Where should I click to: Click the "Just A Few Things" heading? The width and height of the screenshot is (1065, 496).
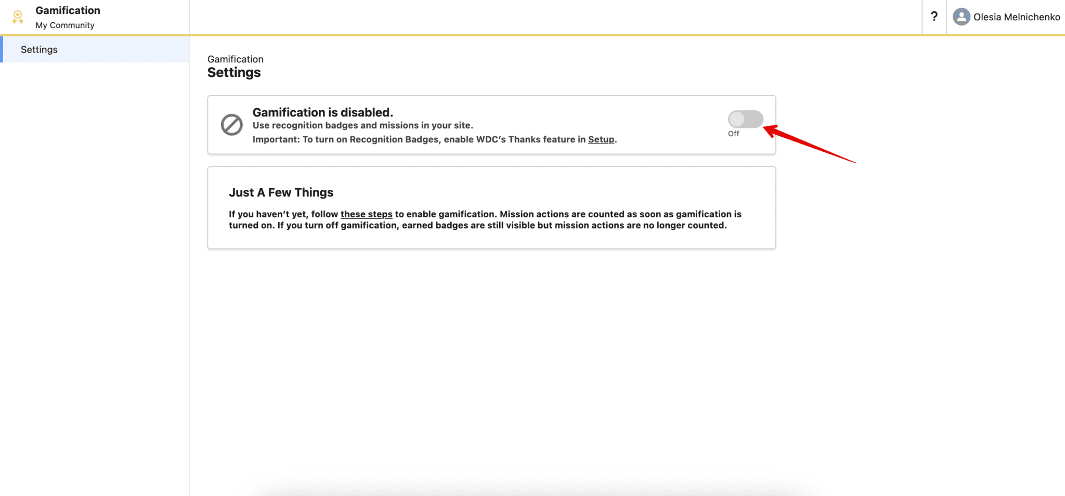pyautogui.click(x=281, y=192)
